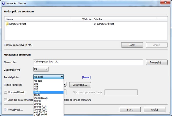The width and height of the screenshot is (172, 116).
Task: Click the Nowe Archiwum title bar icon
Action: coord(3,3)
